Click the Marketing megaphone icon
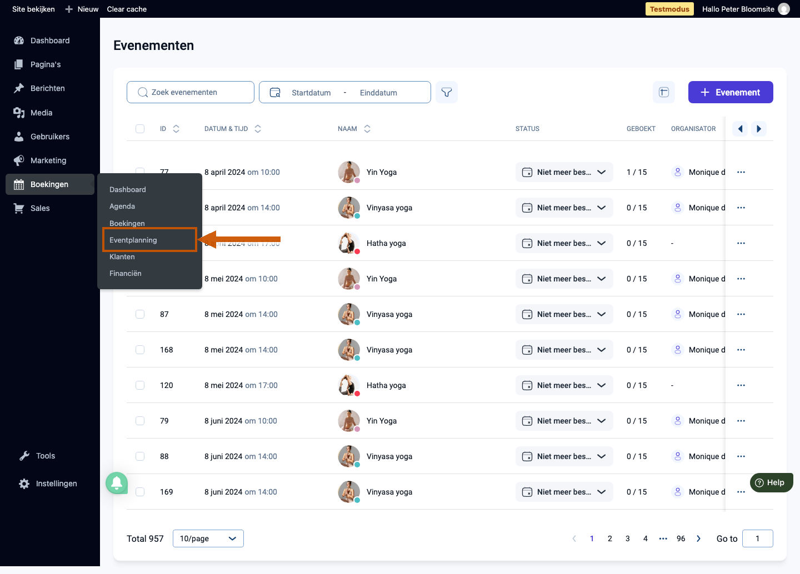Image resolution: width=800 pixels, height=574 pixels. [x=19, y=160]
